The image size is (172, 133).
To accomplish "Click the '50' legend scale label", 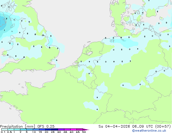I will point(84,132).
